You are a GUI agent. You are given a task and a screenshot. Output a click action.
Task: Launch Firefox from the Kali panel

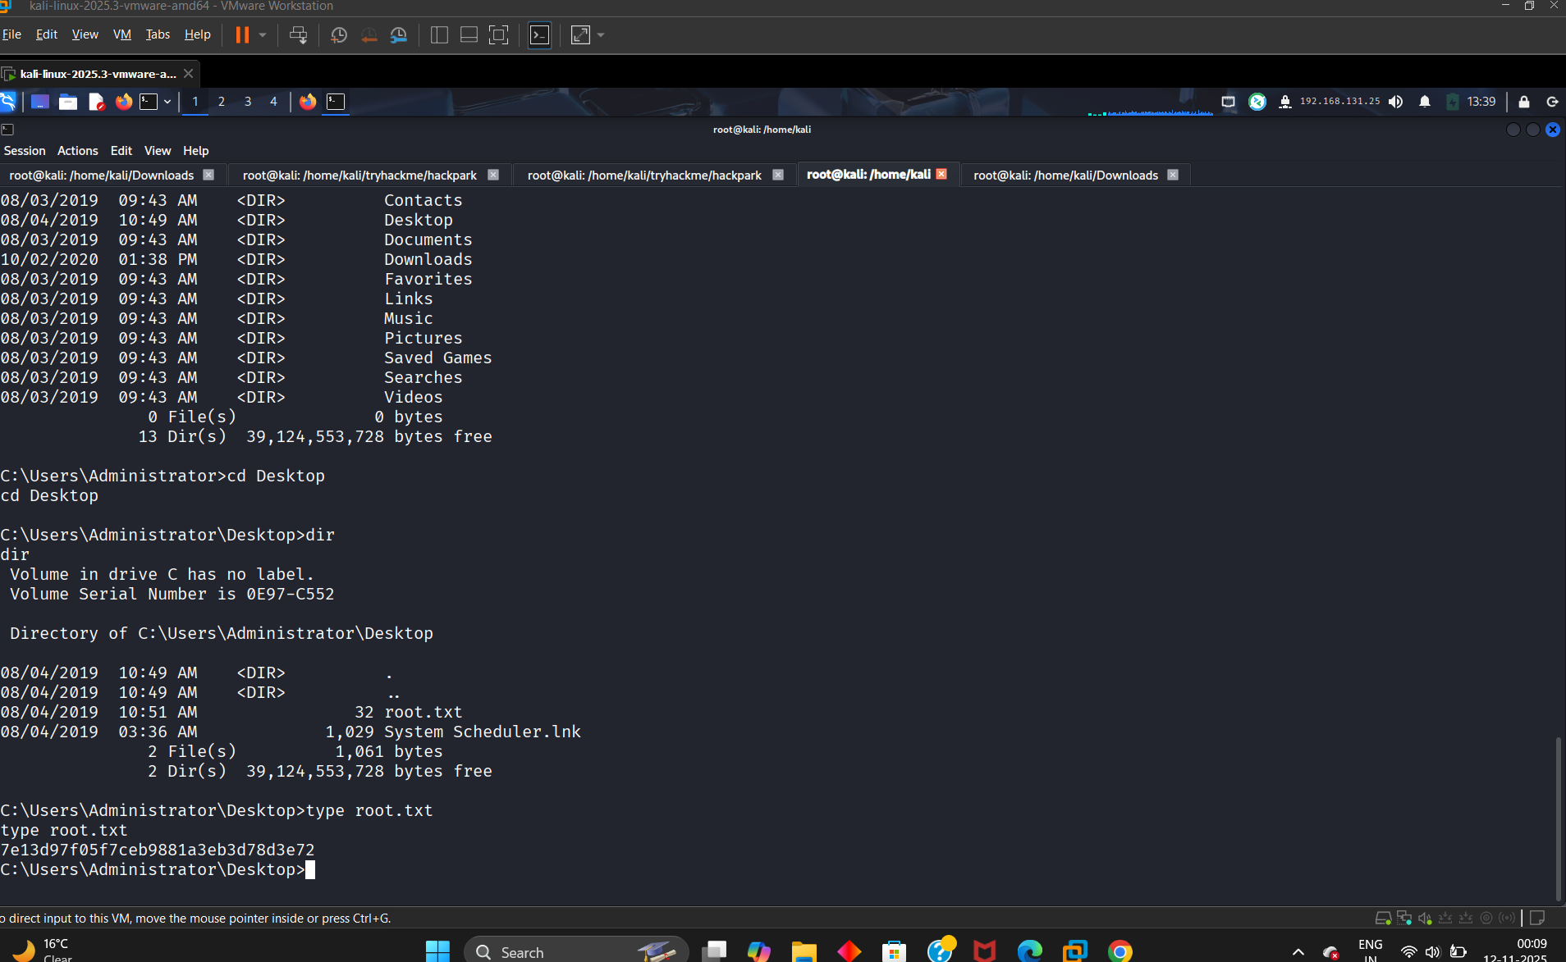tap(124, 102)
